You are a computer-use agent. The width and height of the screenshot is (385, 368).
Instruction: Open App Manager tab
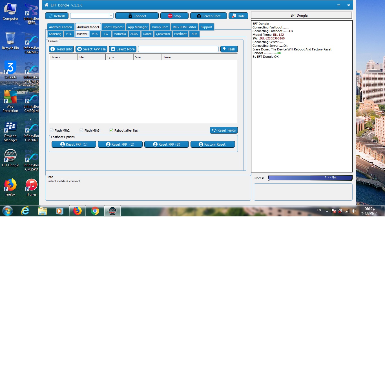click(138, 27)
